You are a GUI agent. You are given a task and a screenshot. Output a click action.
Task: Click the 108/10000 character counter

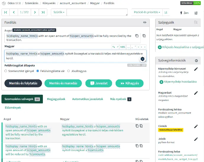click(x=137, y=65)
